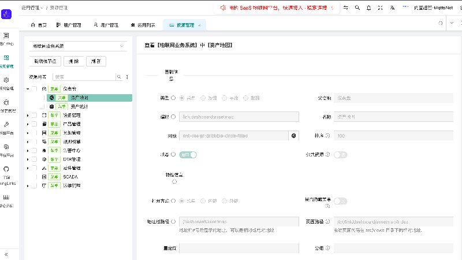Image resolution: width=462 pixels, height=260 pixels.
Task: Select 资产统计 tree item
Action: point(79,106)
